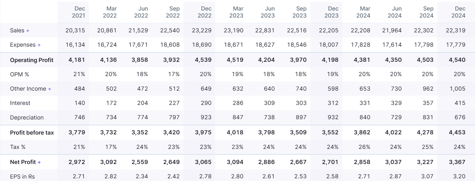Select the OPM % row label

click(19, 74)
